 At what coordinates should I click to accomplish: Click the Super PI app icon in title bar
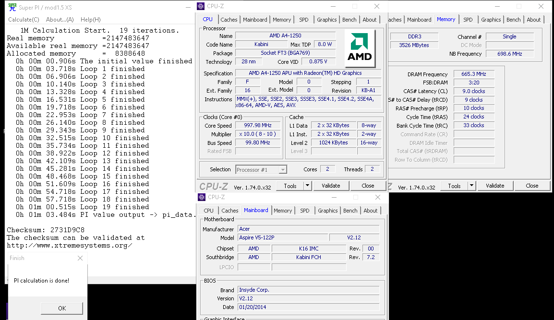(12, 7)
